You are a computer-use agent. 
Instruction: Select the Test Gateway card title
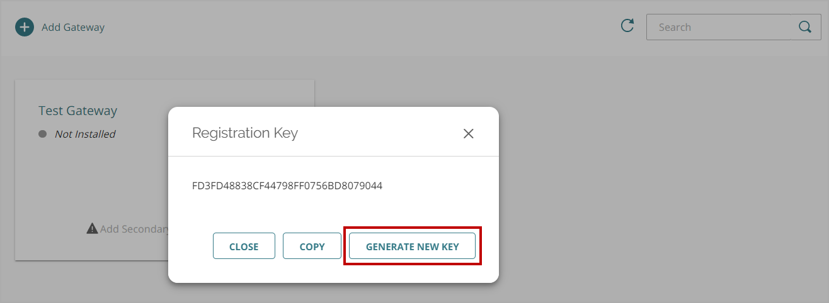[78, 111]
